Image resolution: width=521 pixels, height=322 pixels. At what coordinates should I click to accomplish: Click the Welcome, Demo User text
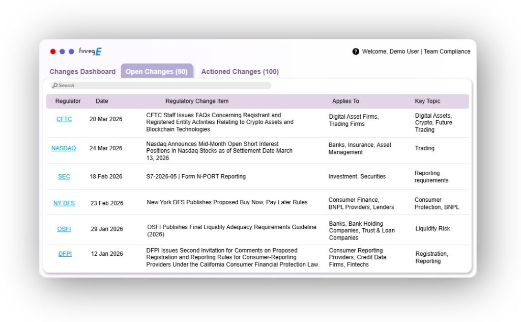(391, 51)
